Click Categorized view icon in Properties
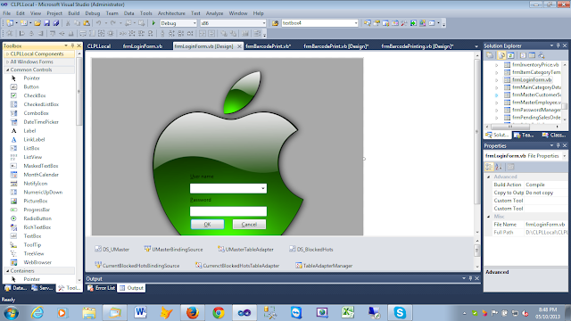571x321 pixels. click(x=489, y=167)
